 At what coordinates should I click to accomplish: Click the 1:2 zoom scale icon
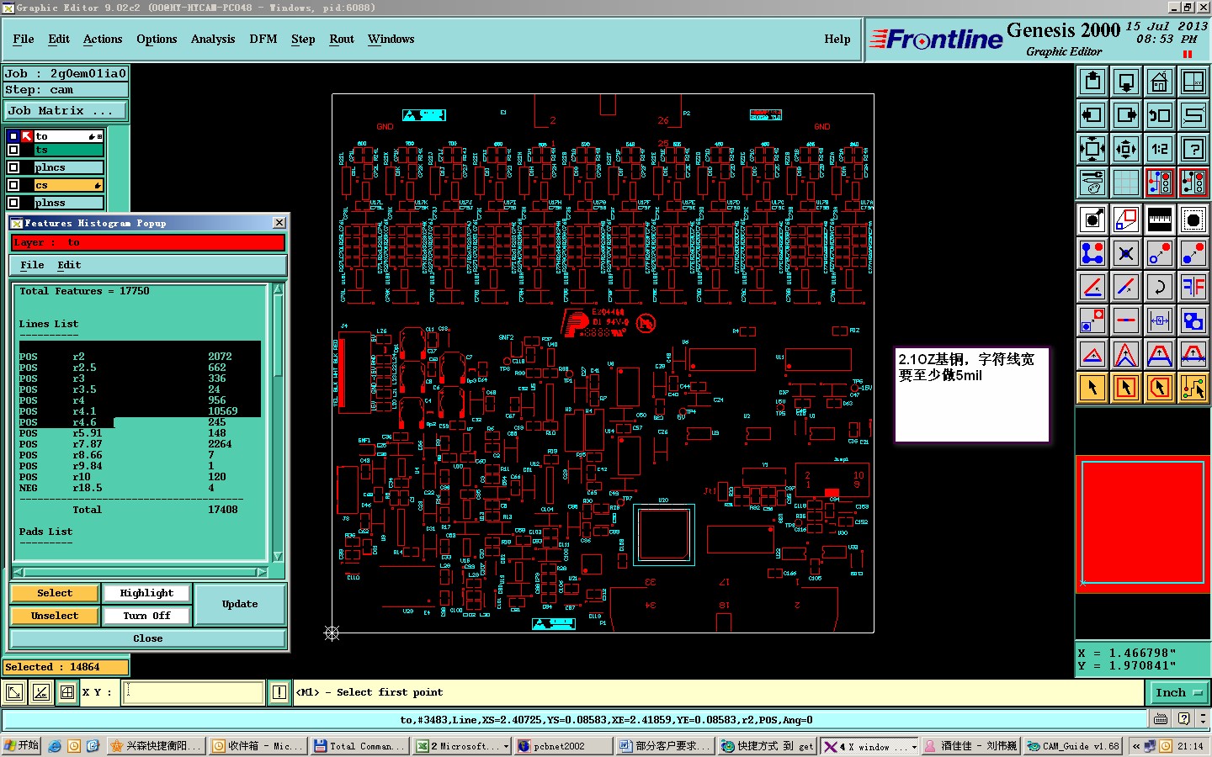1159,149
